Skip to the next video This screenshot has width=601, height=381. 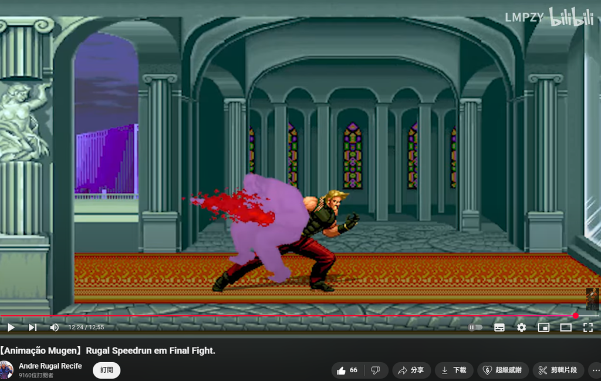click(x=33, y=328)
